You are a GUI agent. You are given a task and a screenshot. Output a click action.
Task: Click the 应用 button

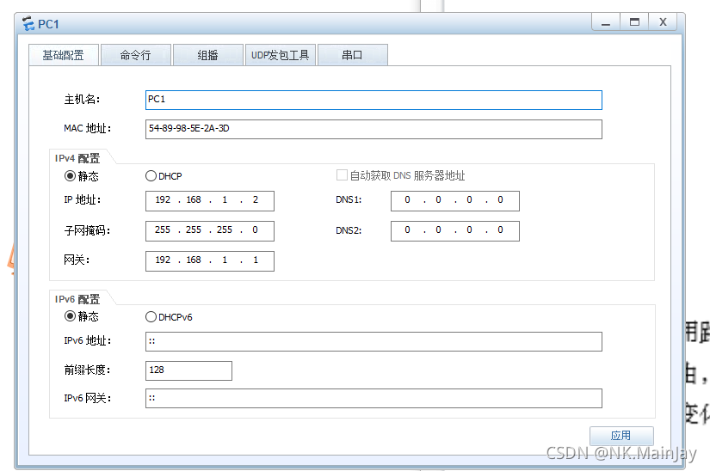click(x=621, y=436)
